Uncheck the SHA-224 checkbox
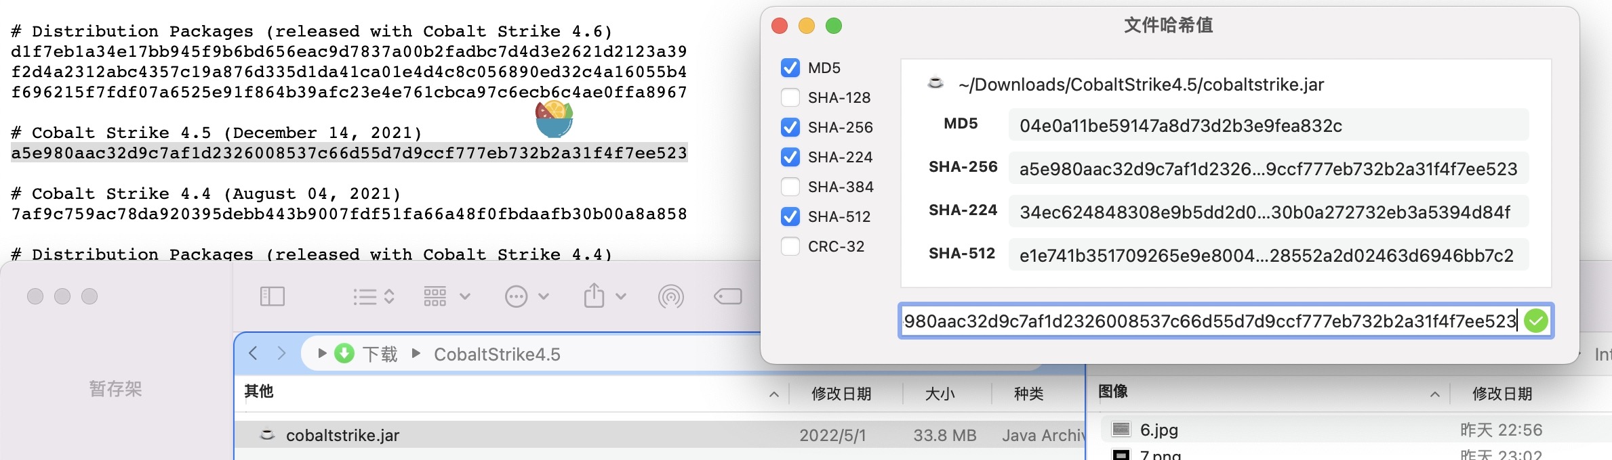This screenshot has height=460, width=1612. point(790,157)
